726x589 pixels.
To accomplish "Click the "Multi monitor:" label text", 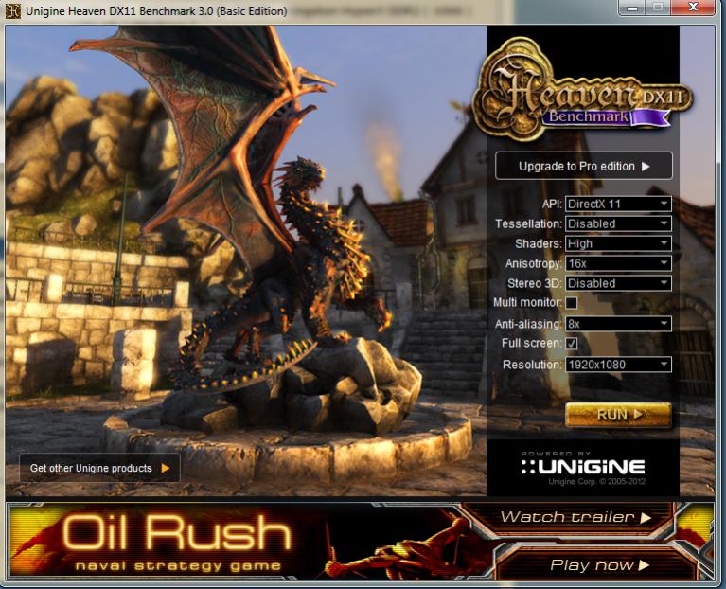I will (527, 302).
